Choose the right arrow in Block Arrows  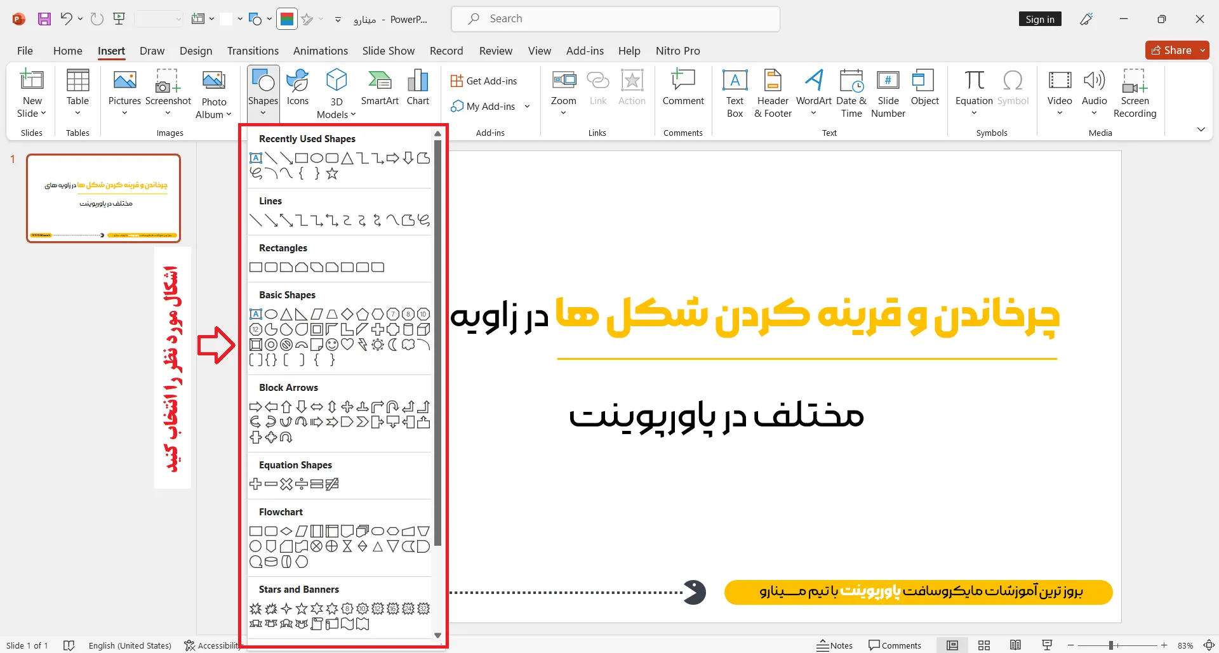point(256,407)
